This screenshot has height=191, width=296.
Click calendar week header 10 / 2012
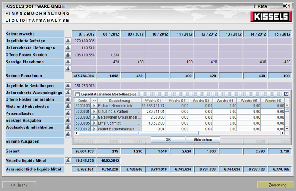tap(157, 34)
